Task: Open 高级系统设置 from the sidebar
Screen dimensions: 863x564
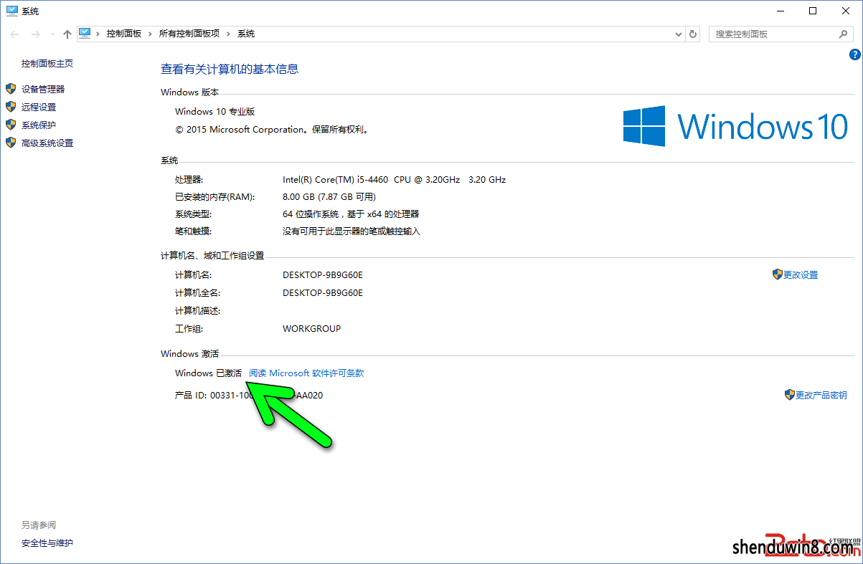Action: [47, 143]
